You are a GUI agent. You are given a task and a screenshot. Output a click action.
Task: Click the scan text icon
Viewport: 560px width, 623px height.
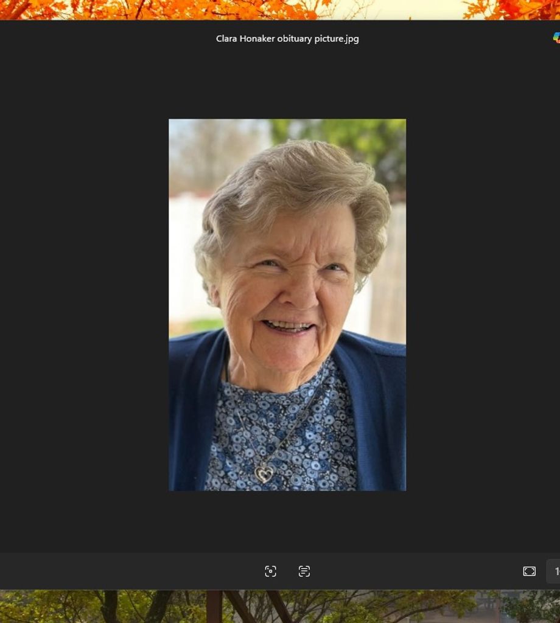click(304, 571)
